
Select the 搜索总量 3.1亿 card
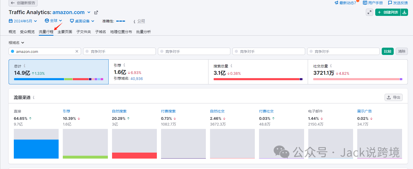tap(258, 72)
